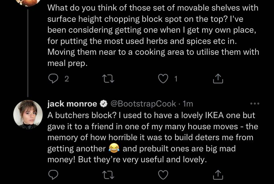Viewport: 274px width, 184px height.
Task: Share the movable shelves tweet
Action: pos(218,79)
